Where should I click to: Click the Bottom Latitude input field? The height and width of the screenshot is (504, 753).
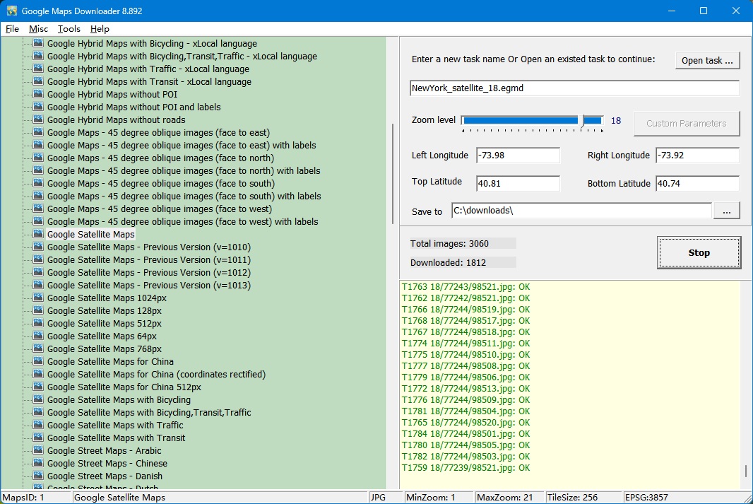tap(697, 183)
